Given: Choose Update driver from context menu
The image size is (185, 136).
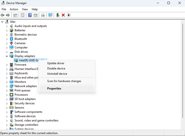Looking at the screenshot, I should click(56, 63).
